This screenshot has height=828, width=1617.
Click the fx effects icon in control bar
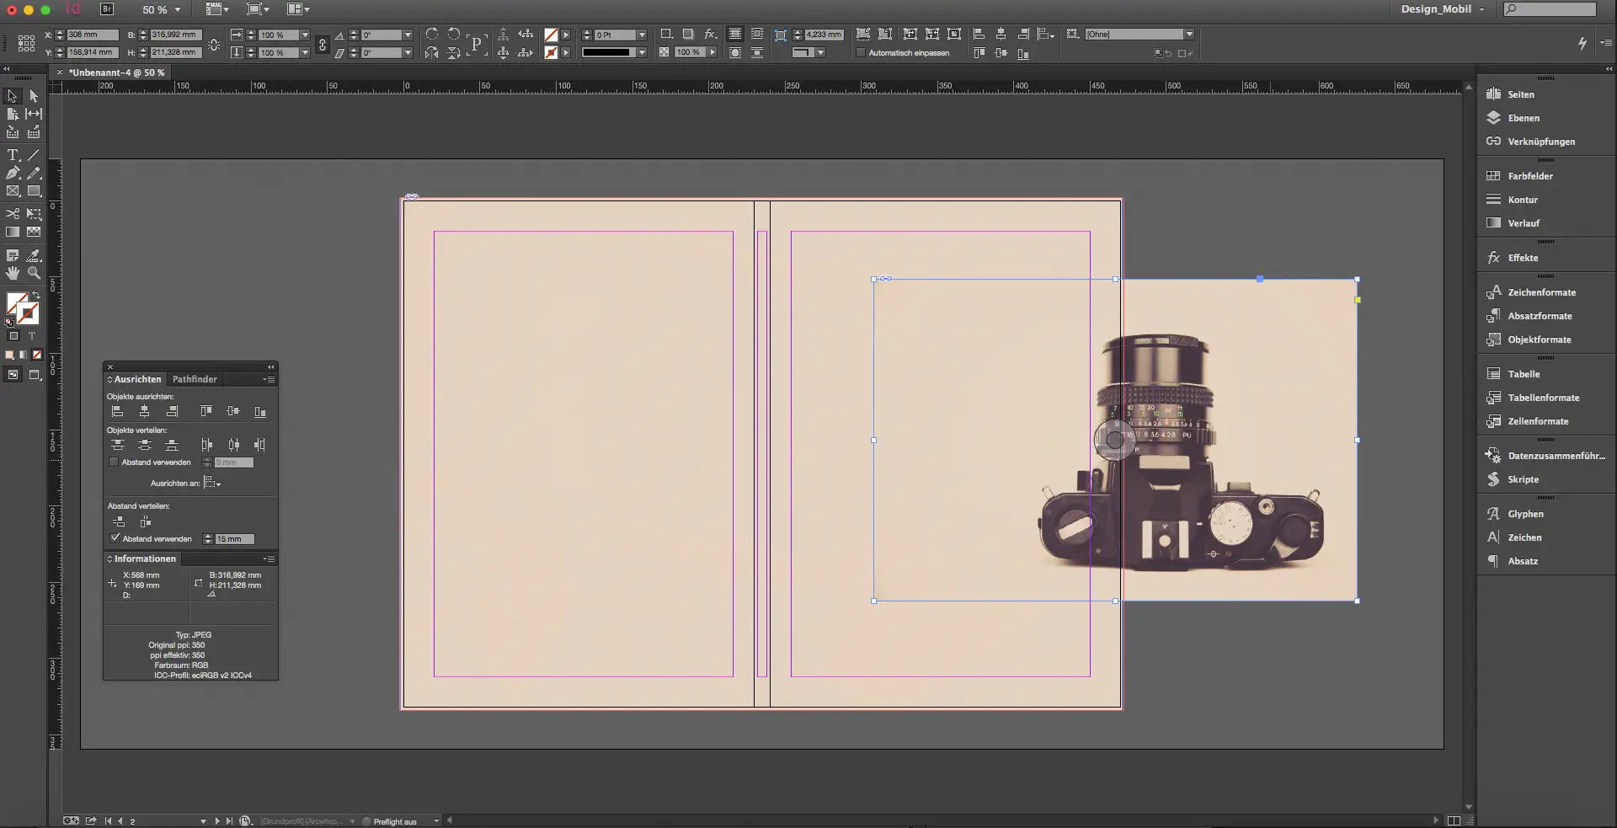click(x=710, y=35)
